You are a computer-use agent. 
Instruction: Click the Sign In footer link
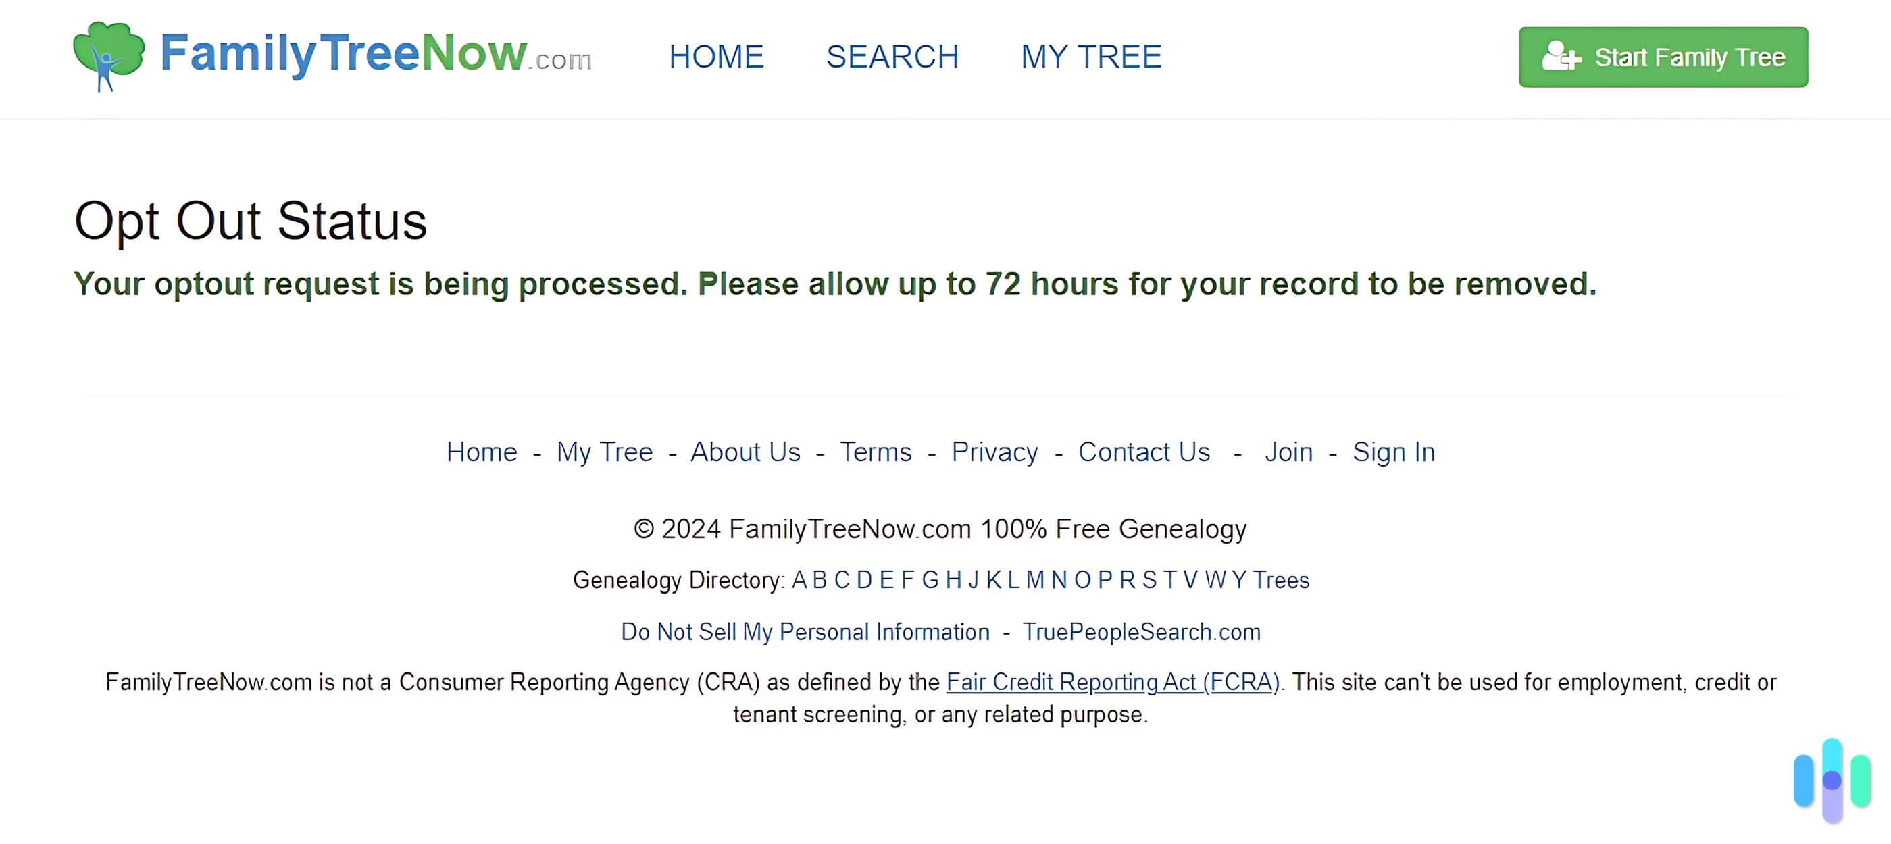1394,451
